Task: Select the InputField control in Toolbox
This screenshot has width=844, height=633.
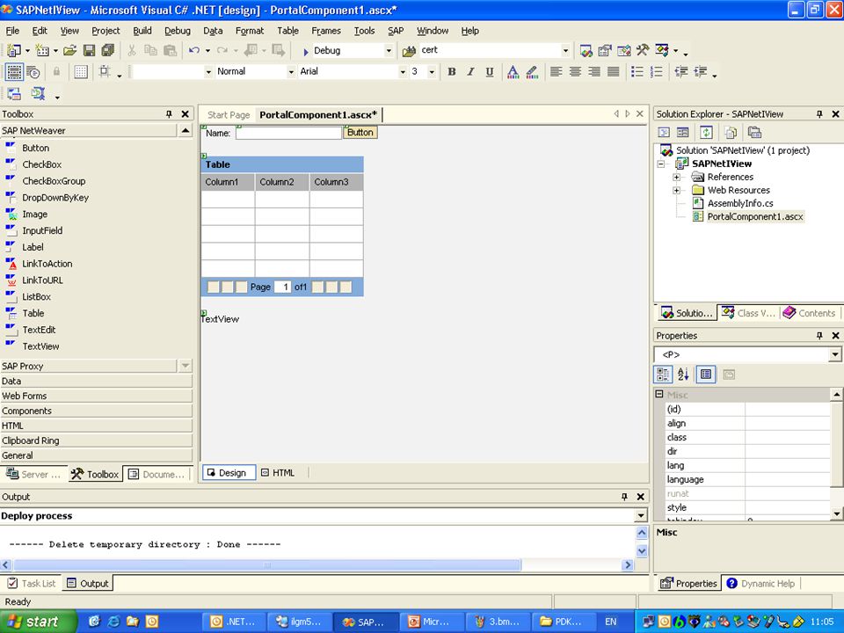Action: click(42, 230)
